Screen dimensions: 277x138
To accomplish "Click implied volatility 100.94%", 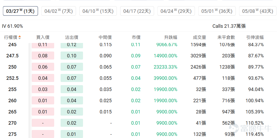I will (255, 101).
